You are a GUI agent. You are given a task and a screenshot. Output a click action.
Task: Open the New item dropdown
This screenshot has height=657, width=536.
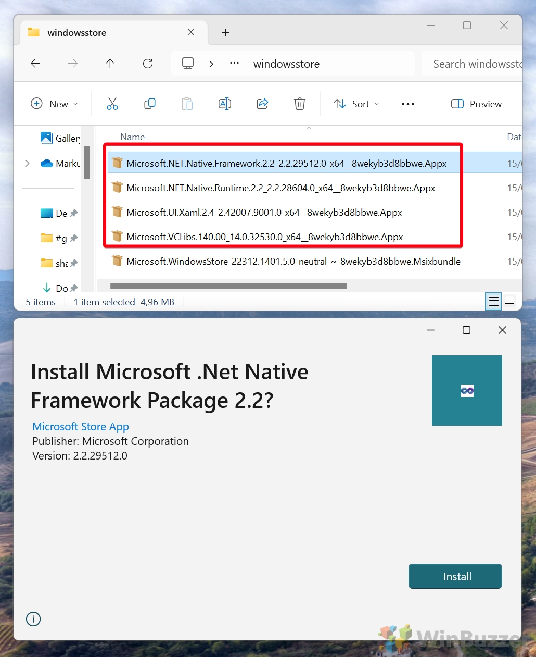[x=55, y=104]
